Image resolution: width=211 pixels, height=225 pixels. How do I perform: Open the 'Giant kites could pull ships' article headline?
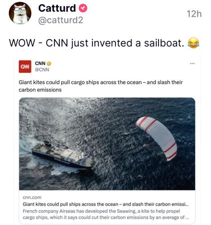click(x=105, y=204)
